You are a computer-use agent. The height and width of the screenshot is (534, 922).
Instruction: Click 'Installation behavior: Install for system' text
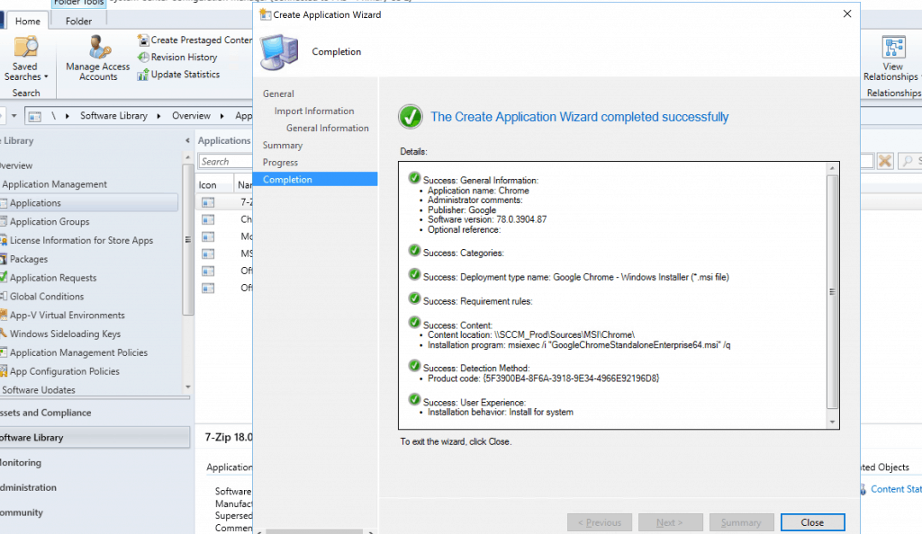point(501,413)
